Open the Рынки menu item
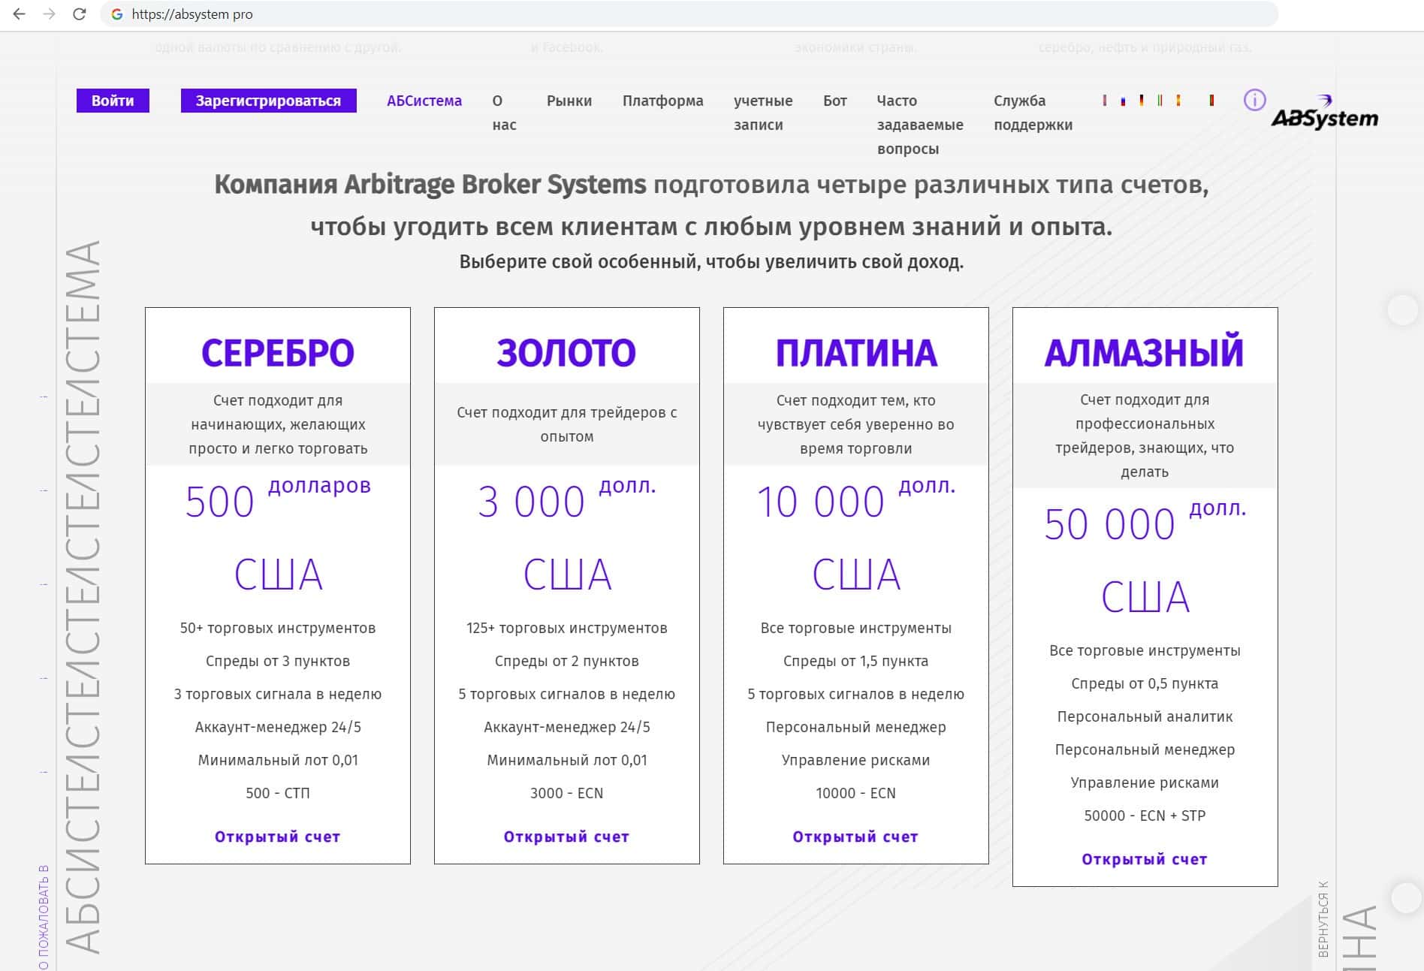The height and width of the screenshot is (971, 1424). (569, 101)
